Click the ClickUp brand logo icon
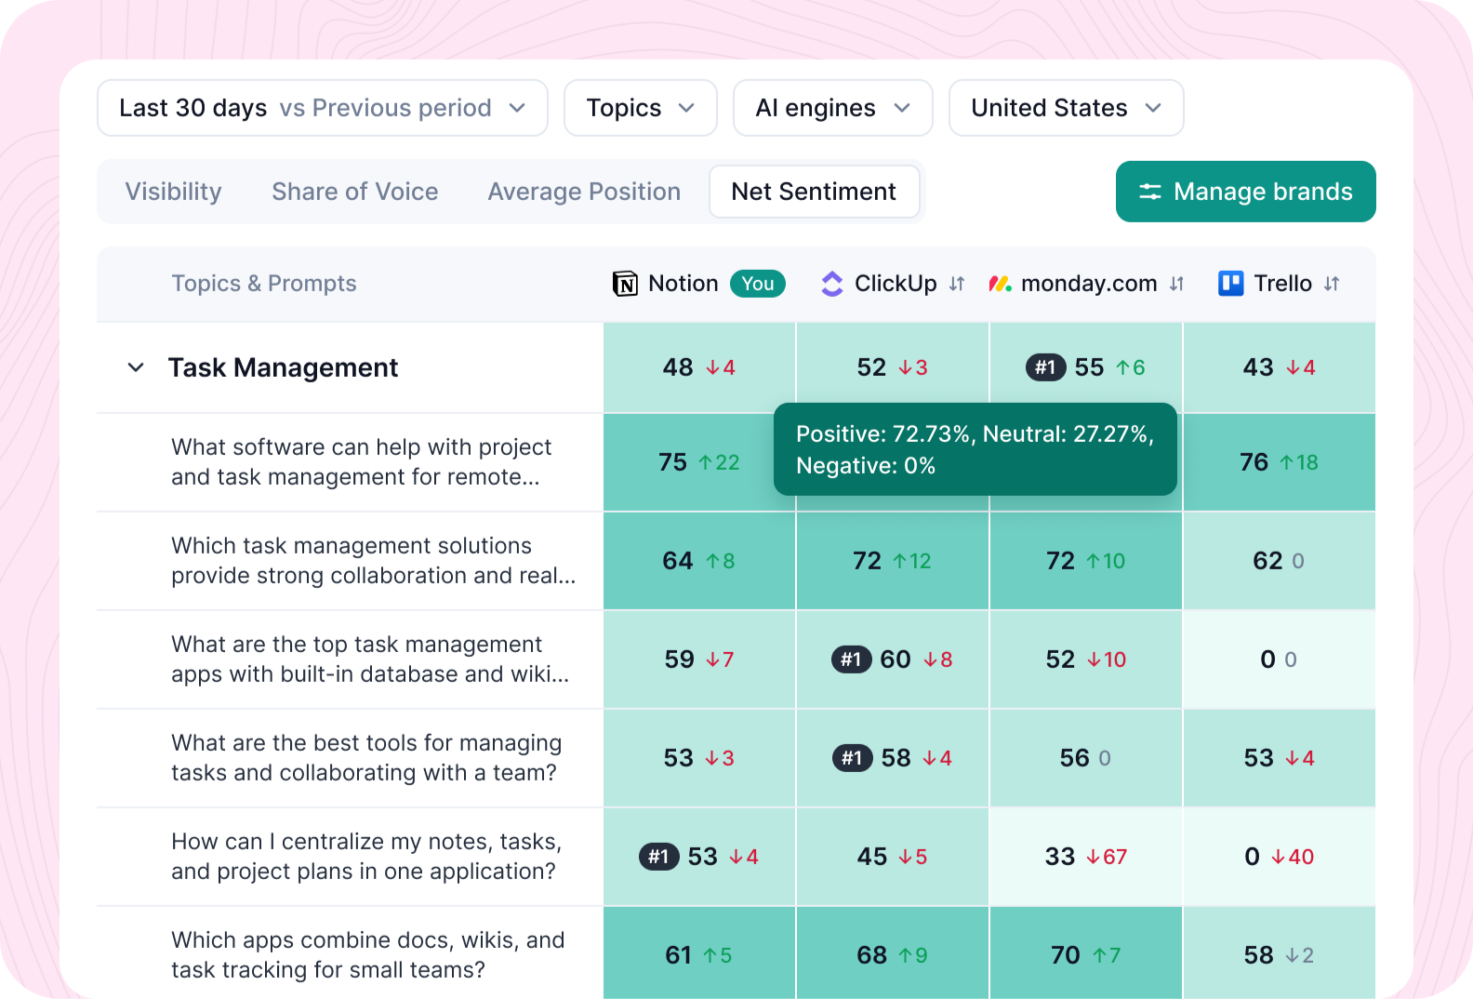This screenshot has width=1473, height=999. 832,284
